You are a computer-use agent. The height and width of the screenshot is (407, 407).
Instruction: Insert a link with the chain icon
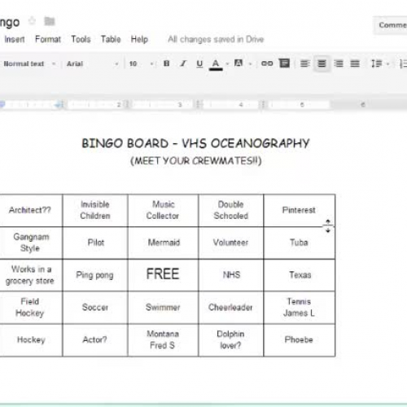[267, 63]
